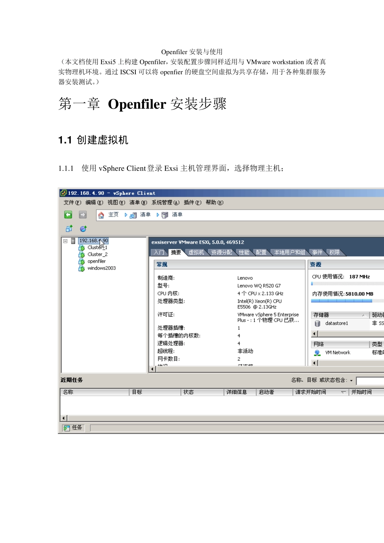Open the Permissions (权限) tab
The width and height of the screenshot is (384, 543).
click(x=334, y=253)
